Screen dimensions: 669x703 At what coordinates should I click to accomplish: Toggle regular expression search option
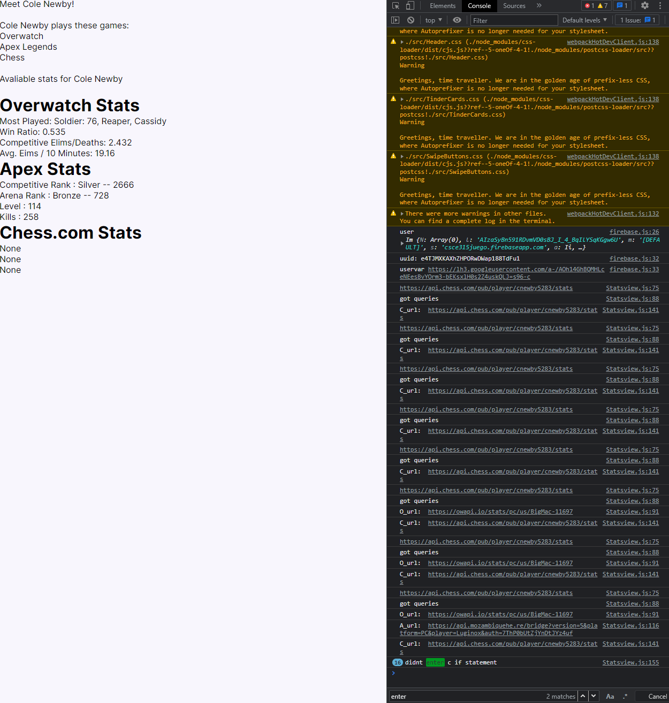click(x=625, y=697)
